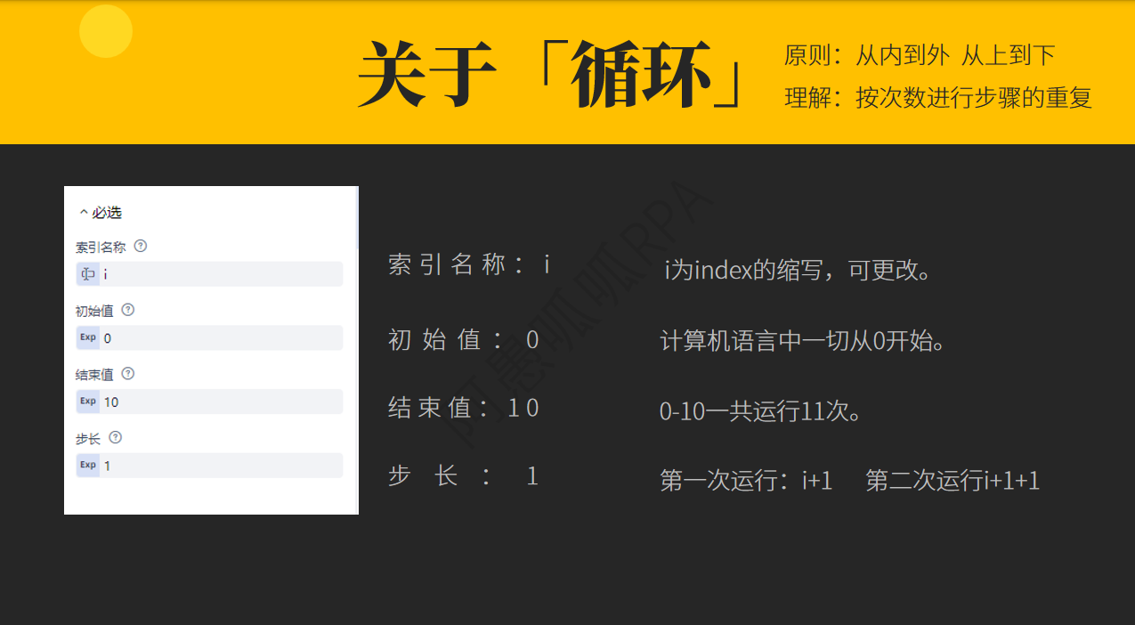
Task: Toggle Exp mode for 步长 field
Action: click(88, 466)
